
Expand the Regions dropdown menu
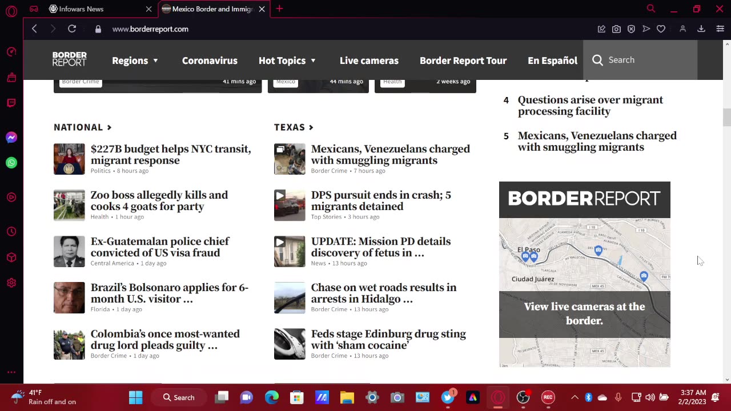pos(135,61)
